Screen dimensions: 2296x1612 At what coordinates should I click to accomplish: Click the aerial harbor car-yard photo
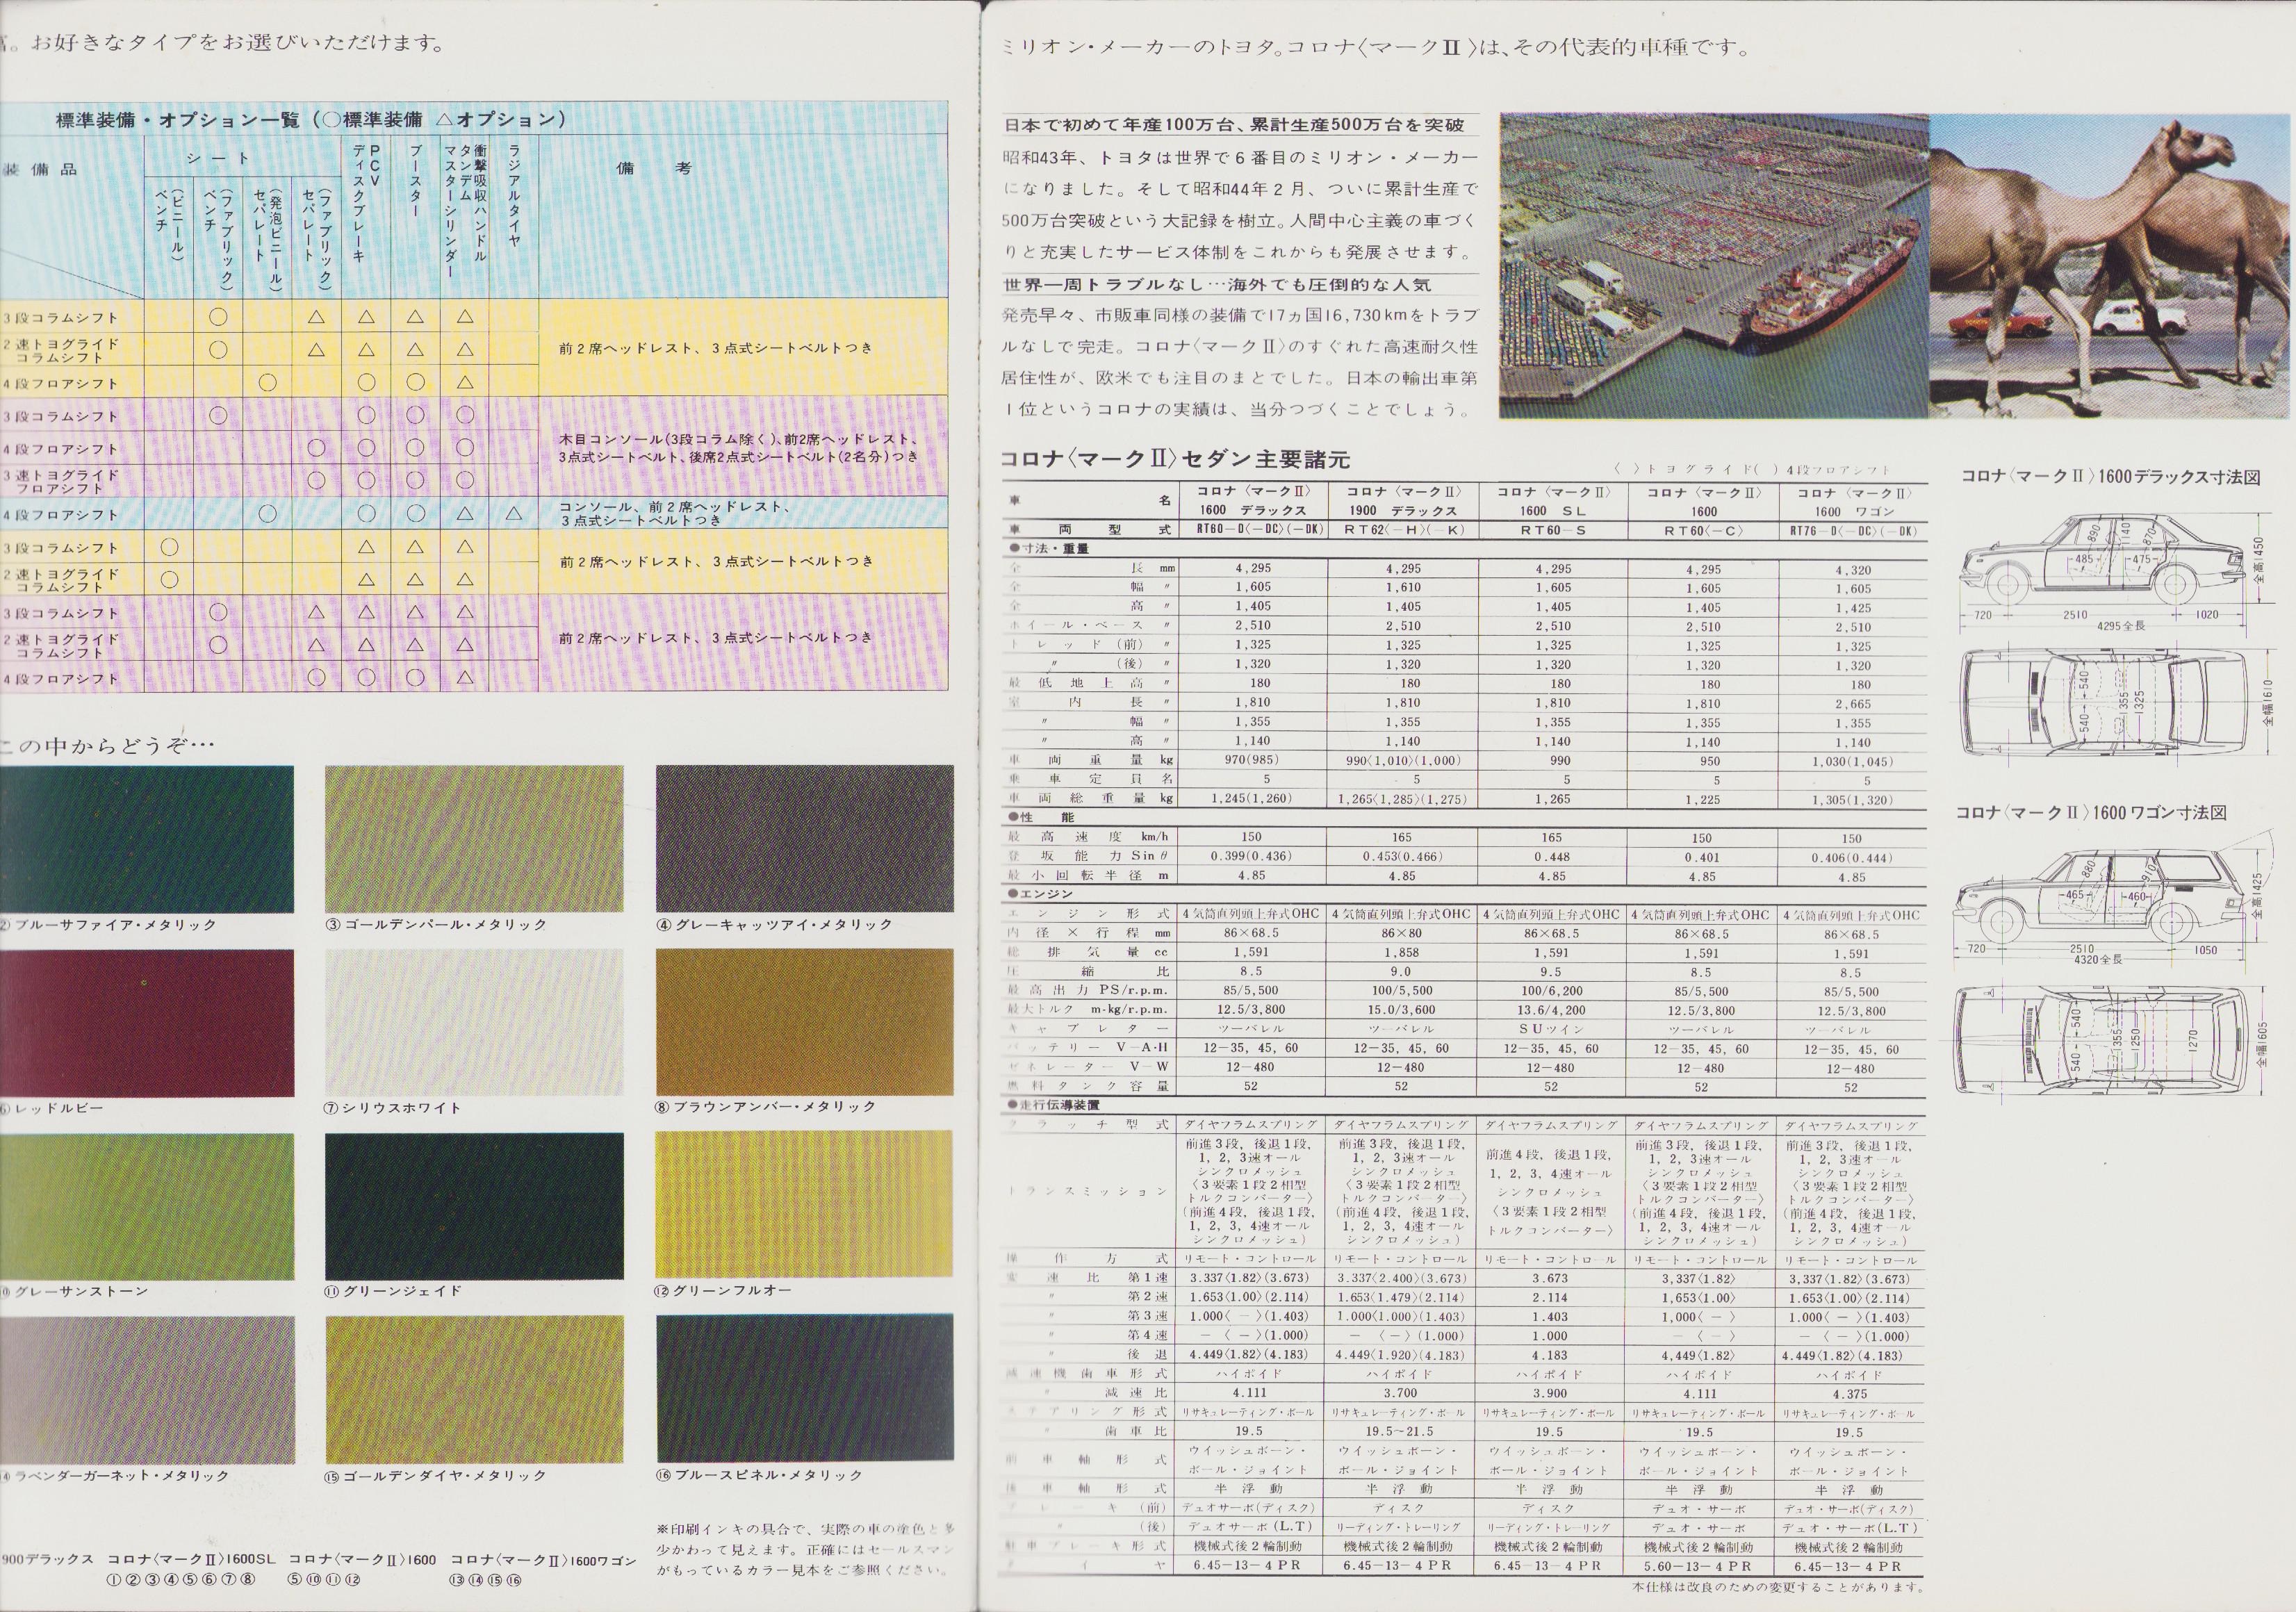[x=1714, y=266]
